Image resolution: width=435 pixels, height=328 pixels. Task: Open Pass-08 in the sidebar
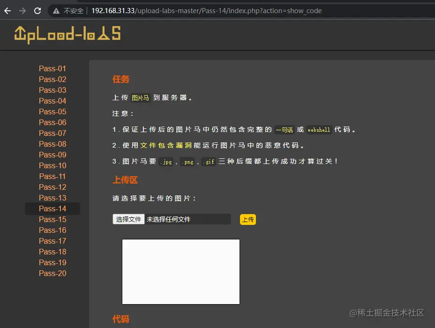click(x=52, y=144)
